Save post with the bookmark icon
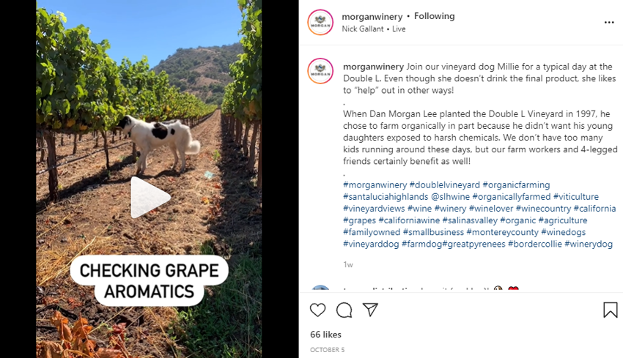The image size is (623, 358). pyautogui.click(x=610, y=310)
